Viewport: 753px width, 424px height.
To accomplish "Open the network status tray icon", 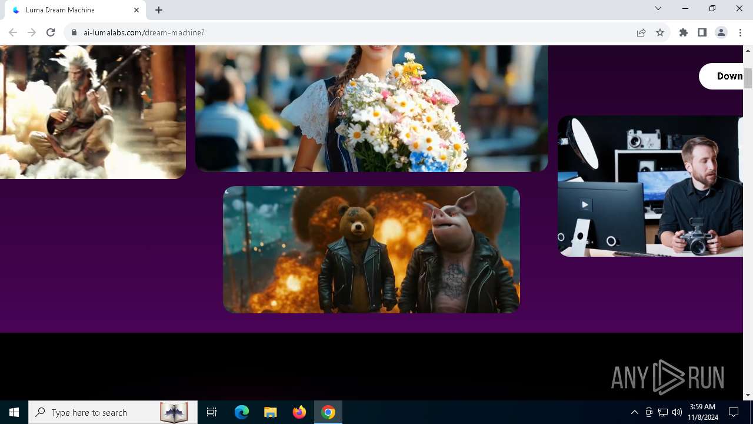I will pyautogui.click(x=663, y=412).
